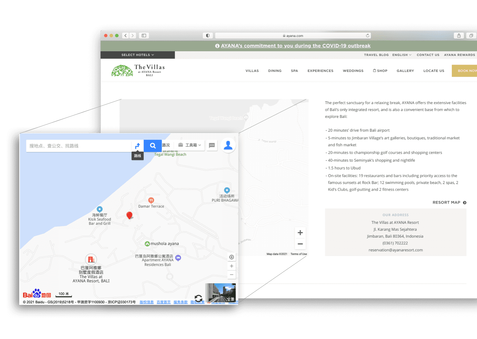The width and height of the screenshot is (477, 339).
Task: Open the feedback message icon on Baidu map
Action: [x=212, y=145]
